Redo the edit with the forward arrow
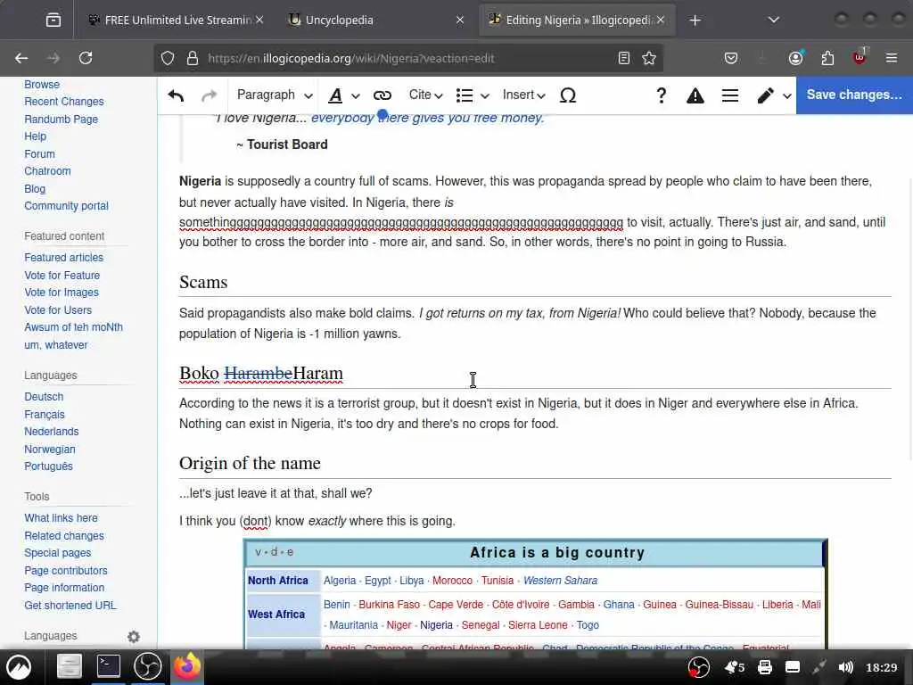Screen dimensions: 913x685 pos(209,95)
